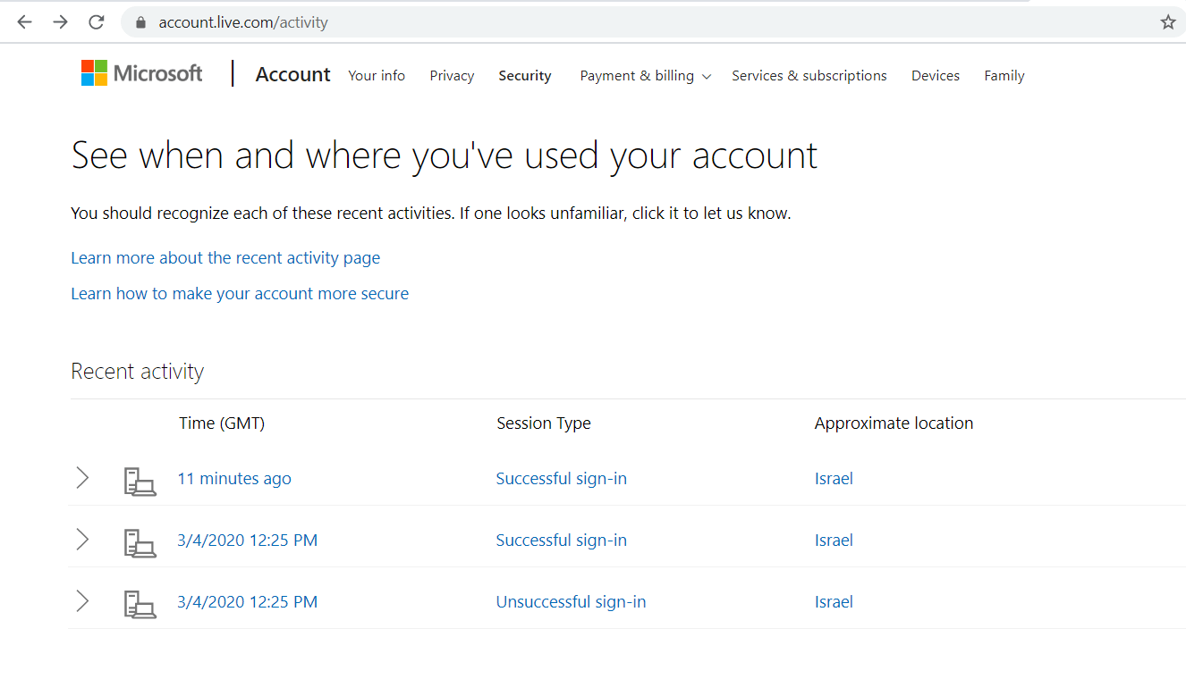Click the device icon next to the unsuccessful sign-in
This screenshot has height=679, width=1186.
pyautogui.click(x=140, y=604)
